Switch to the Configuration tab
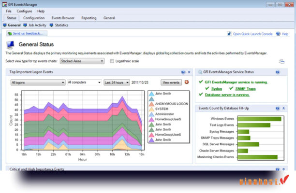 (34, 18)
